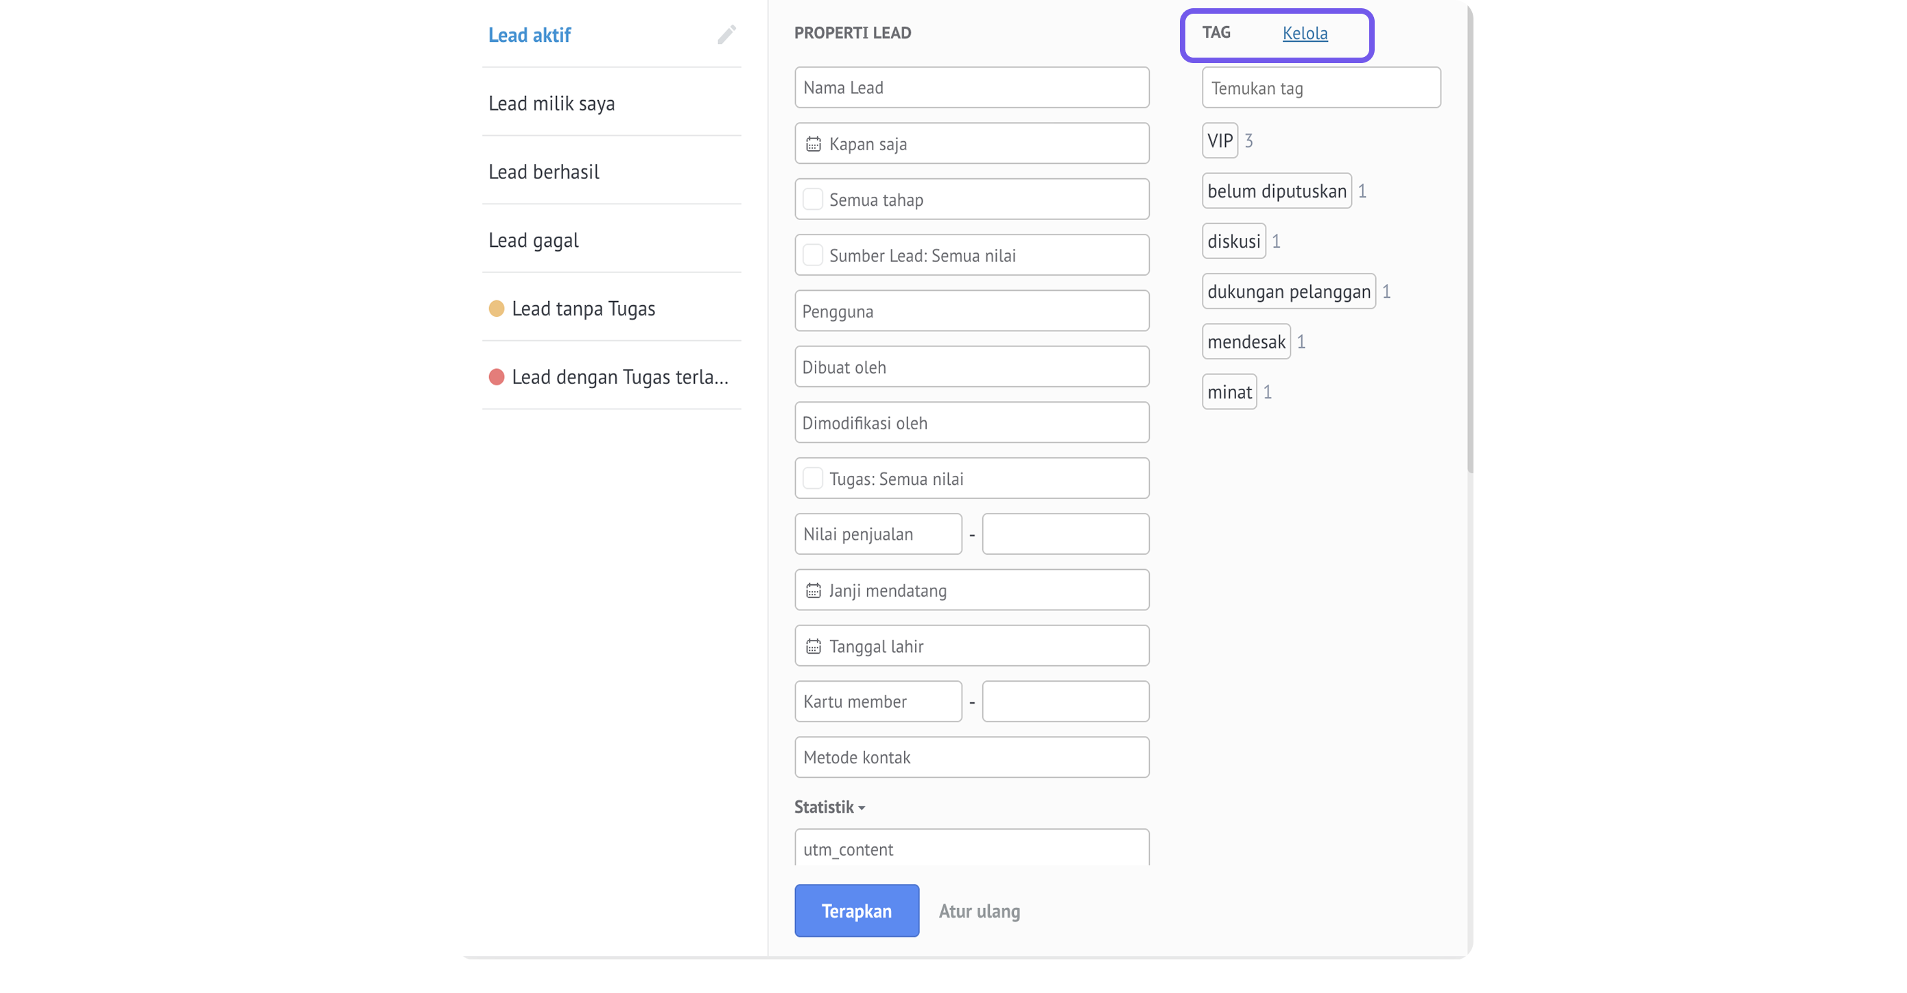The height and width of the screenshot is (993, 1907).
Task: Click the Atur ulang reset link
Action: pos(979,911)
